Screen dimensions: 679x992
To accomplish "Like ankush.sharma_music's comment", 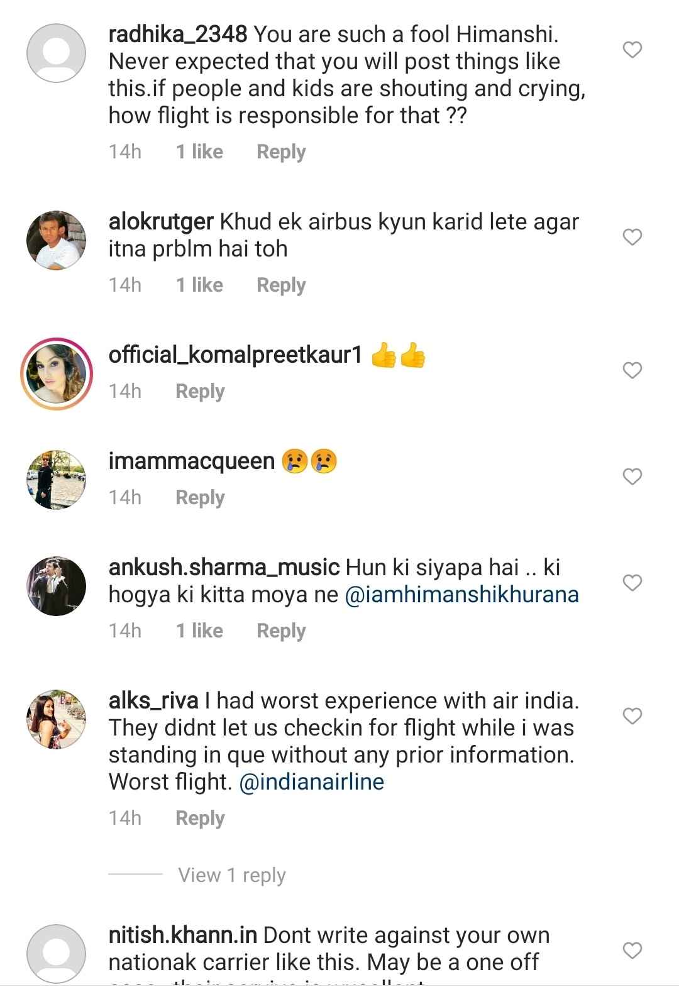I will (632, 583).
